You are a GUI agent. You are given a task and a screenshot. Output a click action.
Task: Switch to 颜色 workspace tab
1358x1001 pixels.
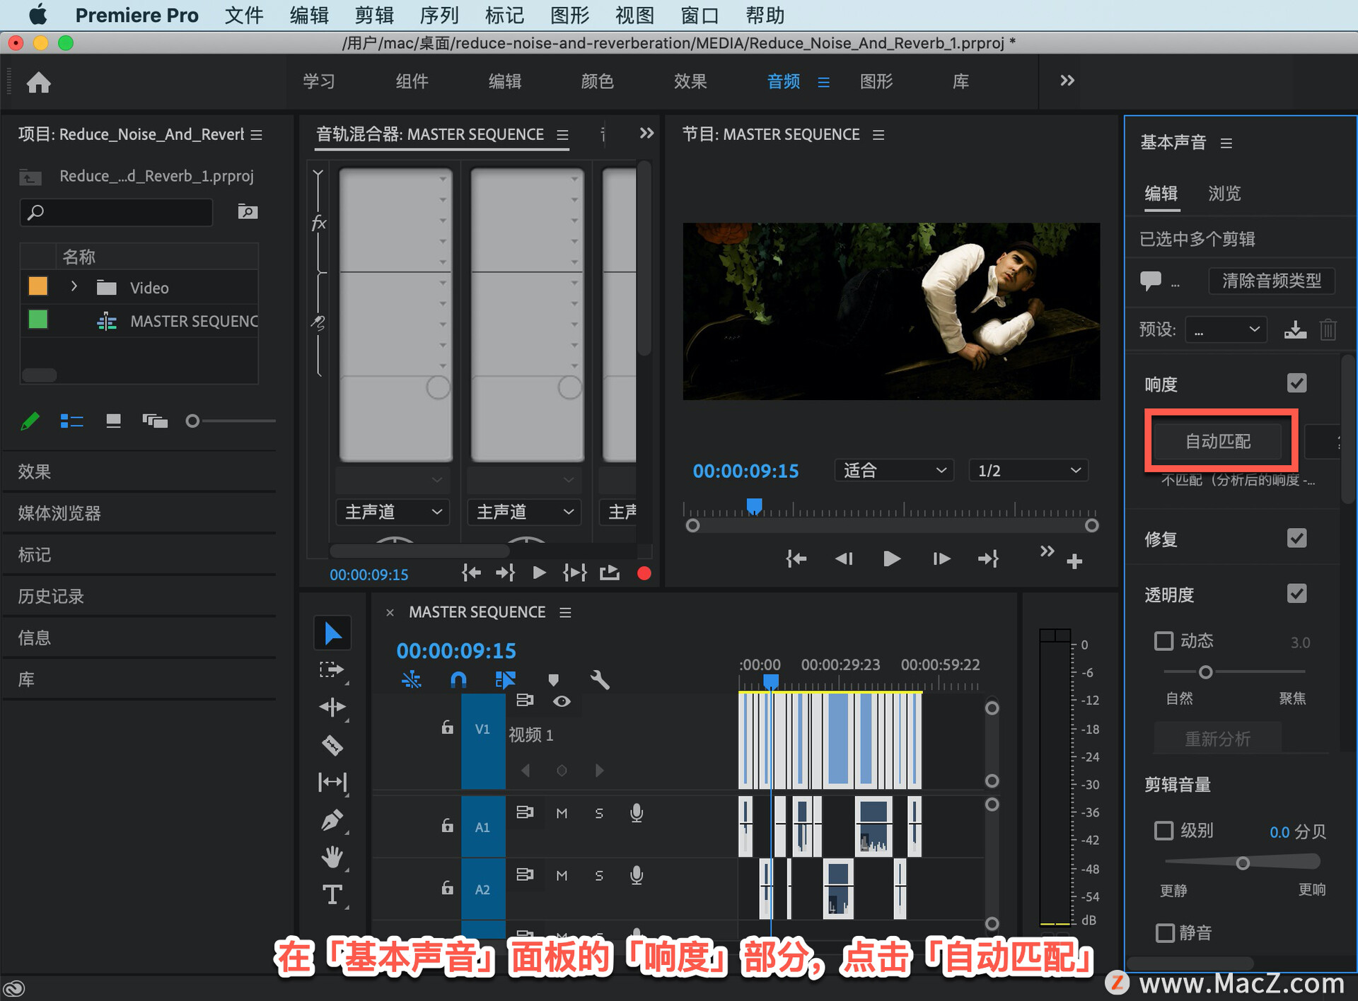[x=598, y=81]
